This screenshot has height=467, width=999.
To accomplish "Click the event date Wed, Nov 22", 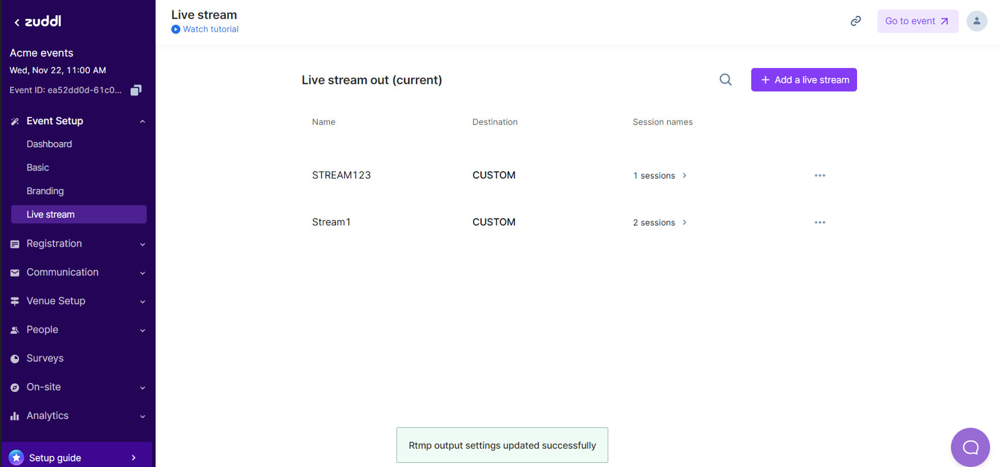I will (57, 70).
